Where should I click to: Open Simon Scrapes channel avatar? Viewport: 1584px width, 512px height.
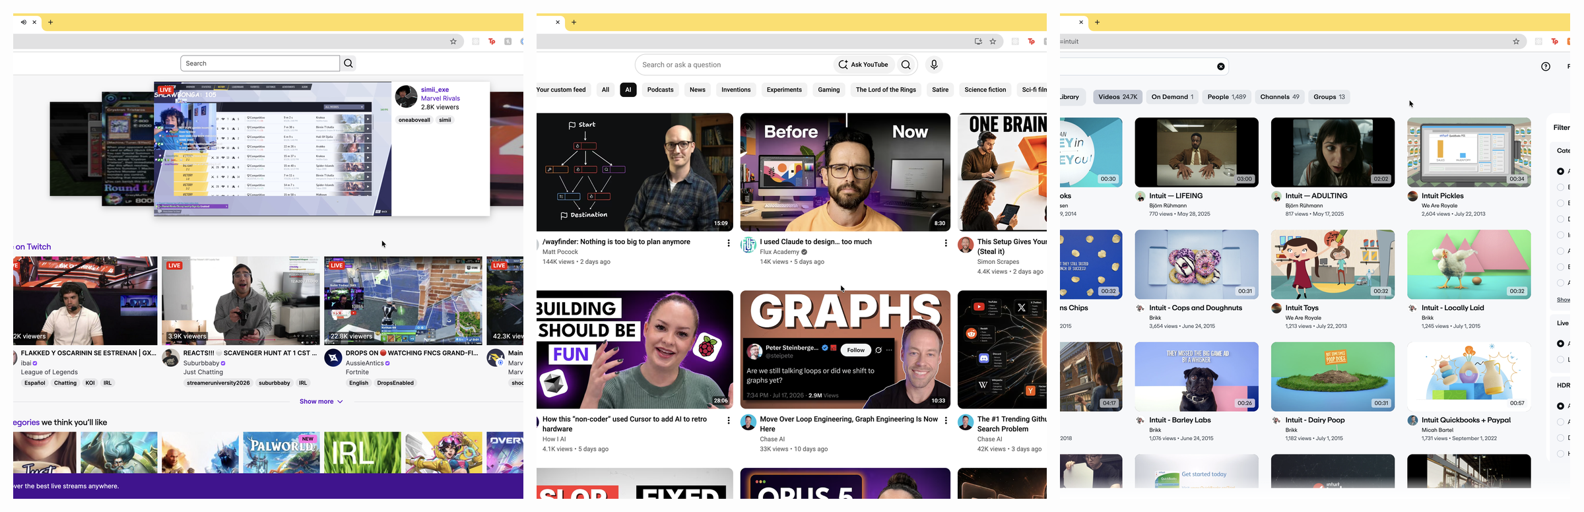tap(966, 245)
